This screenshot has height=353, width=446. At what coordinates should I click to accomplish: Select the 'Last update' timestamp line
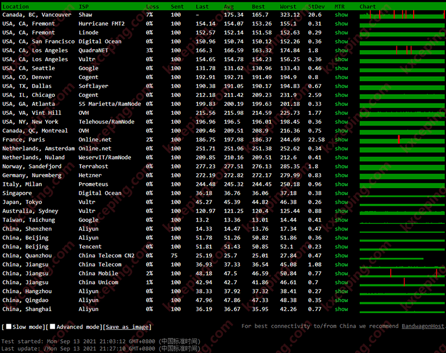click(101, 349)
